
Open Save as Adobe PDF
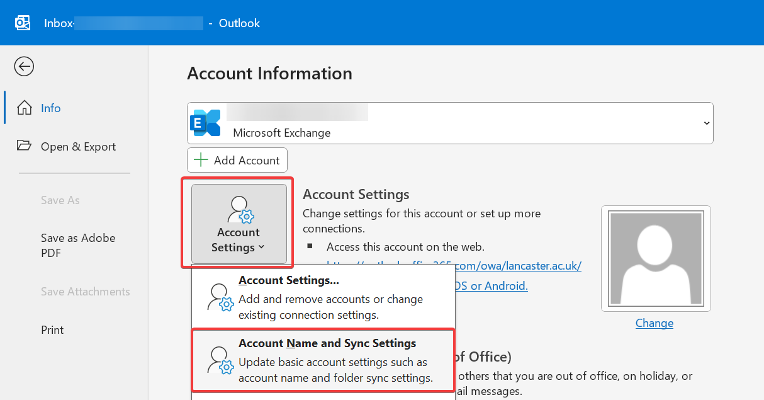click(78, 246)
